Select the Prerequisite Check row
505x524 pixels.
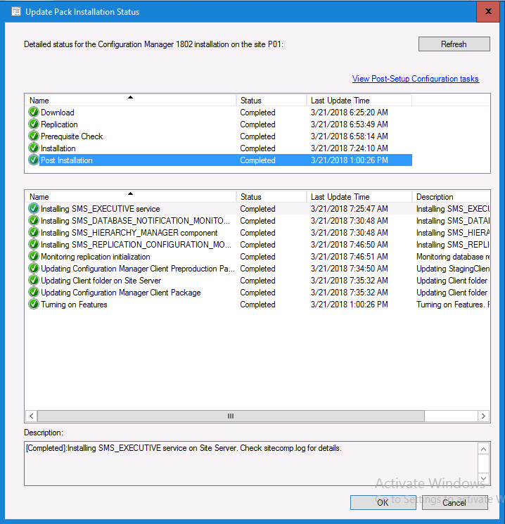(219, 136)
